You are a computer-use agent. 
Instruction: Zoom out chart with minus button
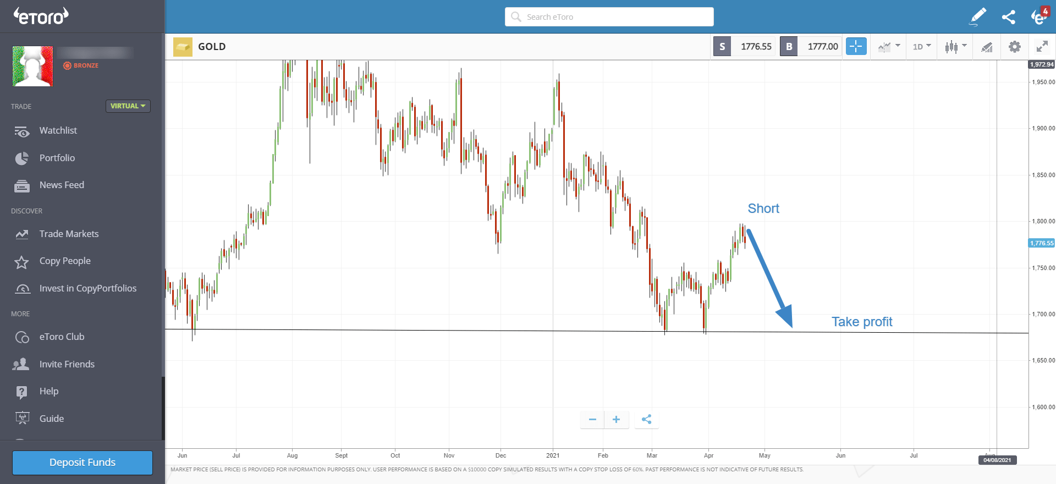[x=592, y=420]
